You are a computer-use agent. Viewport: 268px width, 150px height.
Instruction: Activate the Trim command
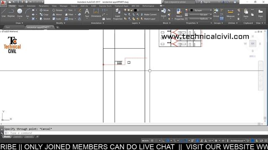point(69,10)
